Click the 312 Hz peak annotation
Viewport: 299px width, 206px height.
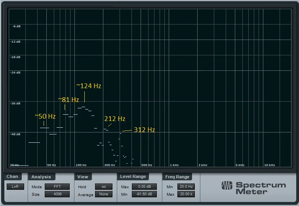(144, 130)
